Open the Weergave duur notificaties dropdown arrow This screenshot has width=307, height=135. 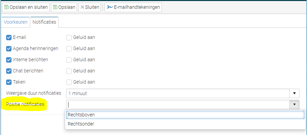pyautogui.click(x=294, y=93)
